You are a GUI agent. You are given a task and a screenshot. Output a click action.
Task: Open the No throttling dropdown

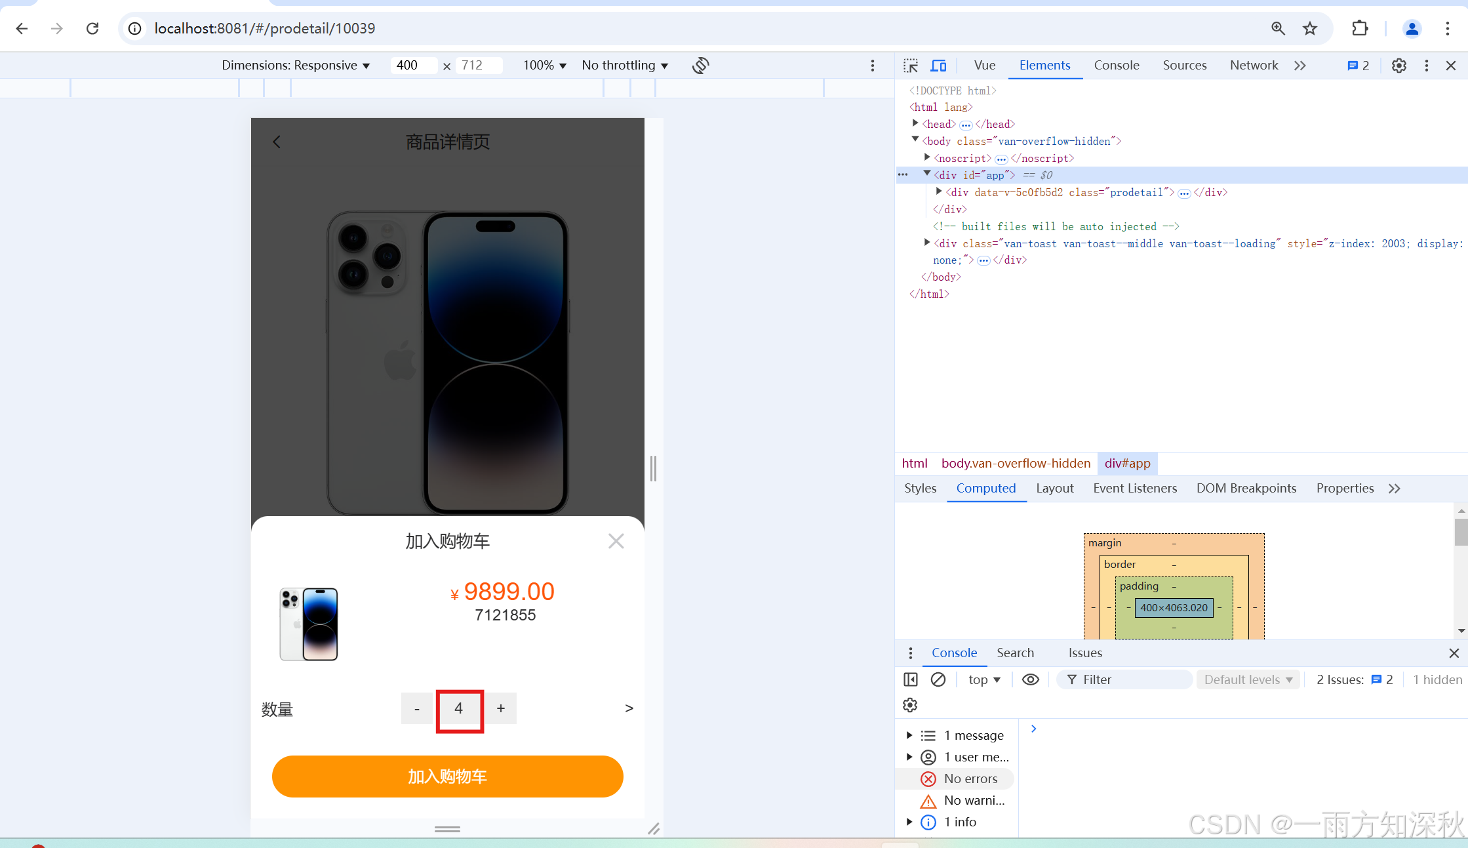(x=624, y=66)
